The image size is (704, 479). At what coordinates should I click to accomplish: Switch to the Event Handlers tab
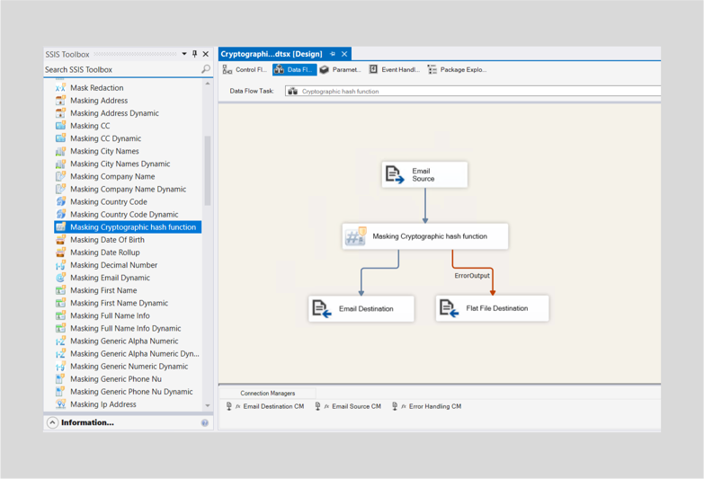point(394,69)
